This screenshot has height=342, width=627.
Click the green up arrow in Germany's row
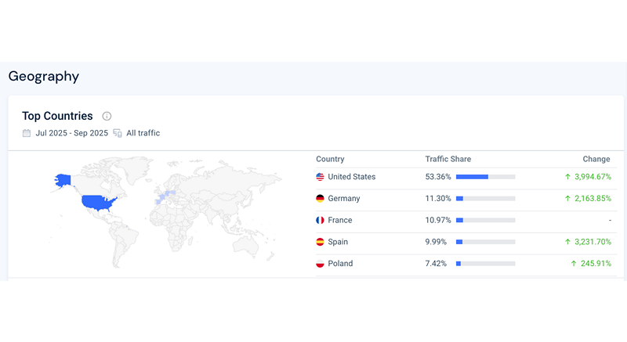[567, 199]
